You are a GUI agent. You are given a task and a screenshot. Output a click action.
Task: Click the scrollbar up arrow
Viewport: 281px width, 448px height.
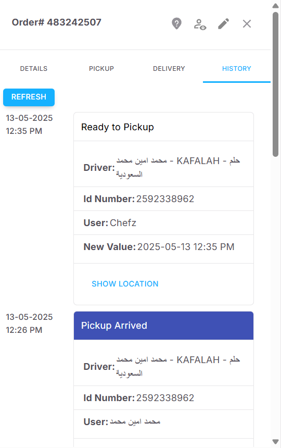pos(275,5)
